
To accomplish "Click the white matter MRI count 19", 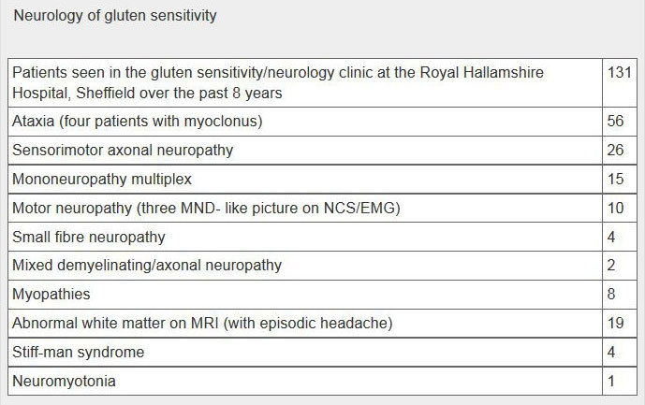I will [x=615, y=324].
